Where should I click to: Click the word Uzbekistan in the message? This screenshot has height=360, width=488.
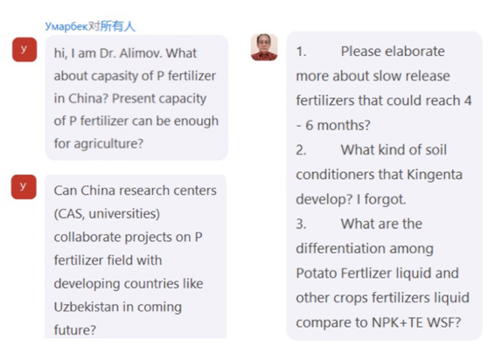(x=87, y=307)
